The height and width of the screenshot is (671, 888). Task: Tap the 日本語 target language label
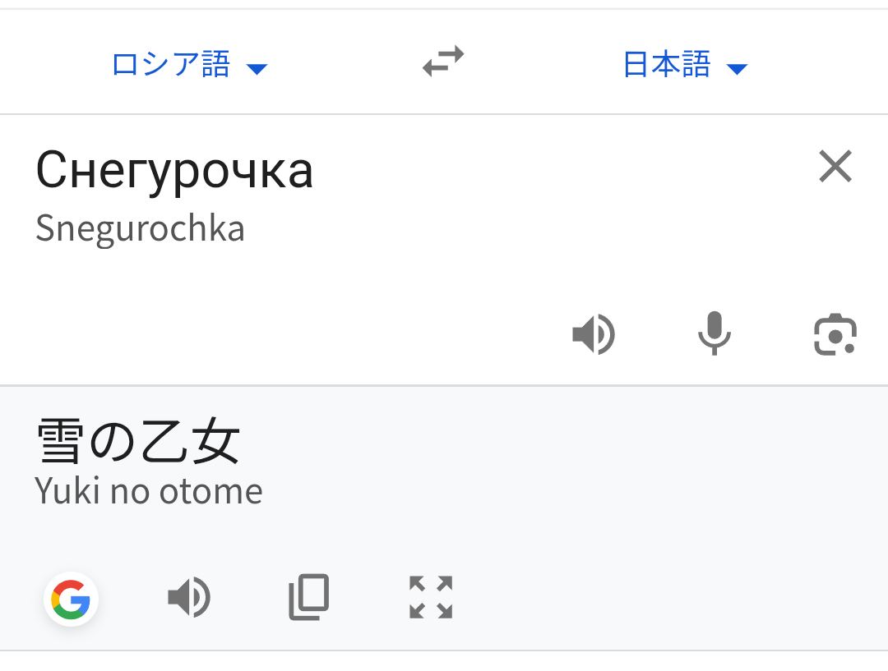666,64
